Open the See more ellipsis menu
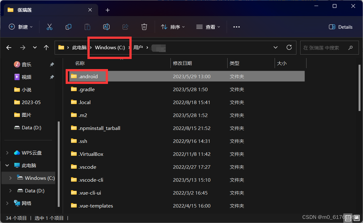Image resolution: width=363 pixels, height=223 pixels. (236, 27)
